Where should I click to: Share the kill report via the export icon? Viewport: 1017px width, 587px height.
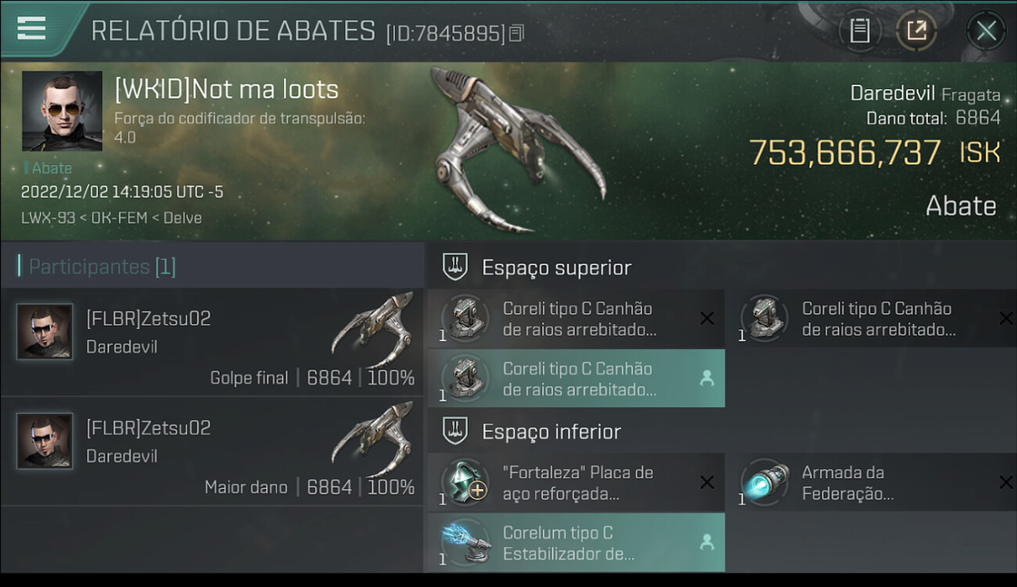click(916, 31)
